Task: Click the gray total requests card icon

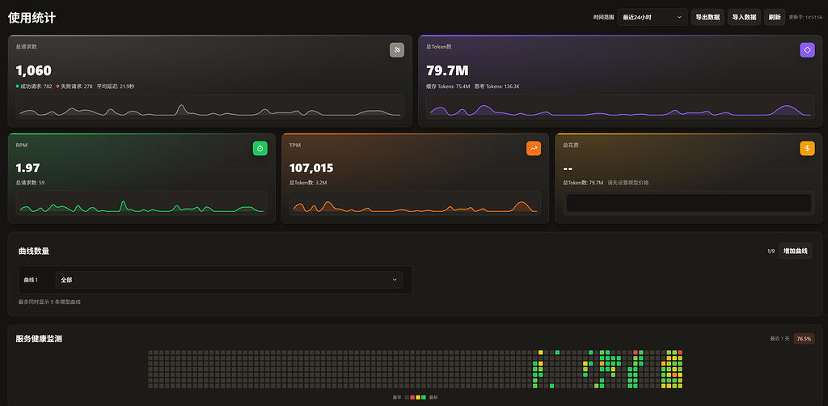Action: (396, 50)
